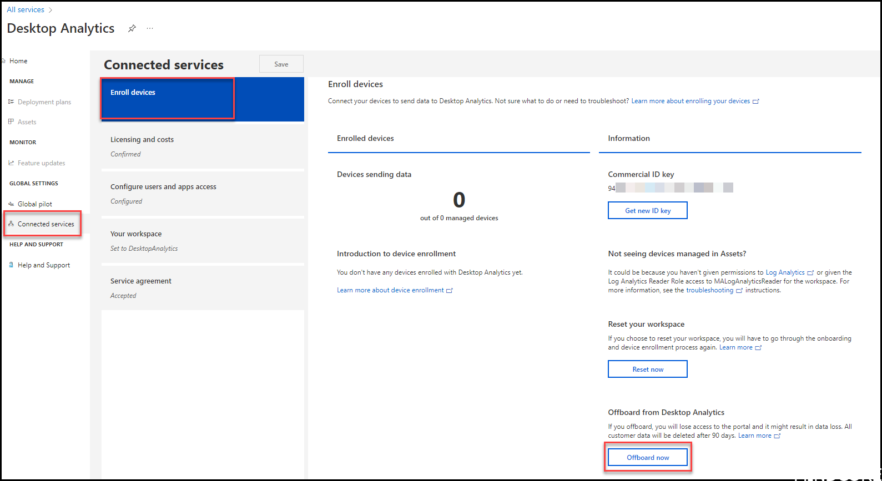Click Learn more about enrolling your devices
The height and width of the screenshot is (481, 882).
[691, 101]
